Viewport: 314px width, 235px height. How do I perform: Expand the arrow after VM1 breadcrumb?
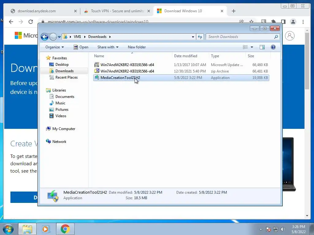coord(85,37)
